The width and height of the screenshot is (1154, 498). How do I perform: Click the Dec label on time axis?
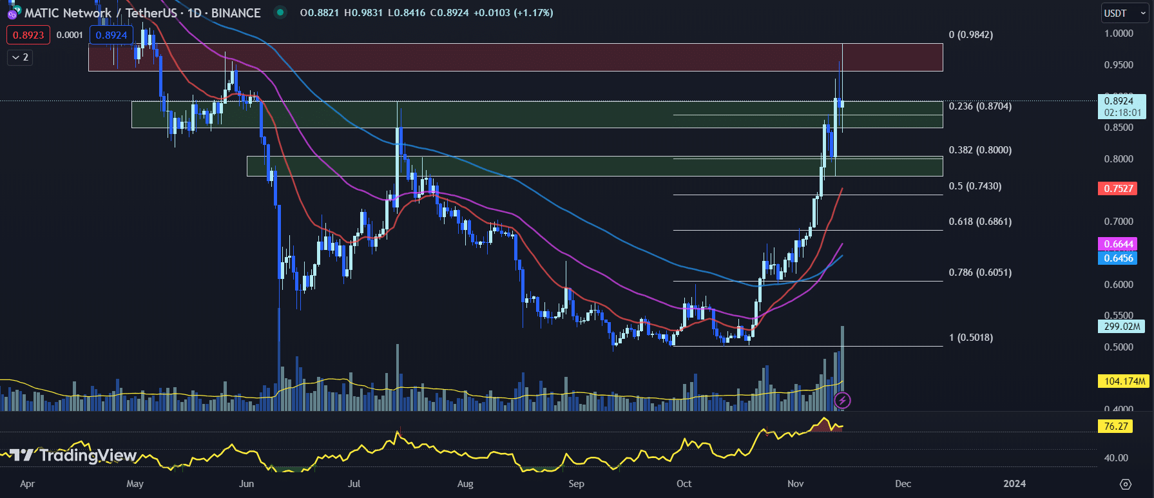coord(903,484)
